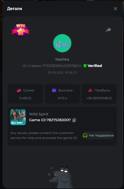Click the purple Выплата card icon

click(x=54, y=90)
